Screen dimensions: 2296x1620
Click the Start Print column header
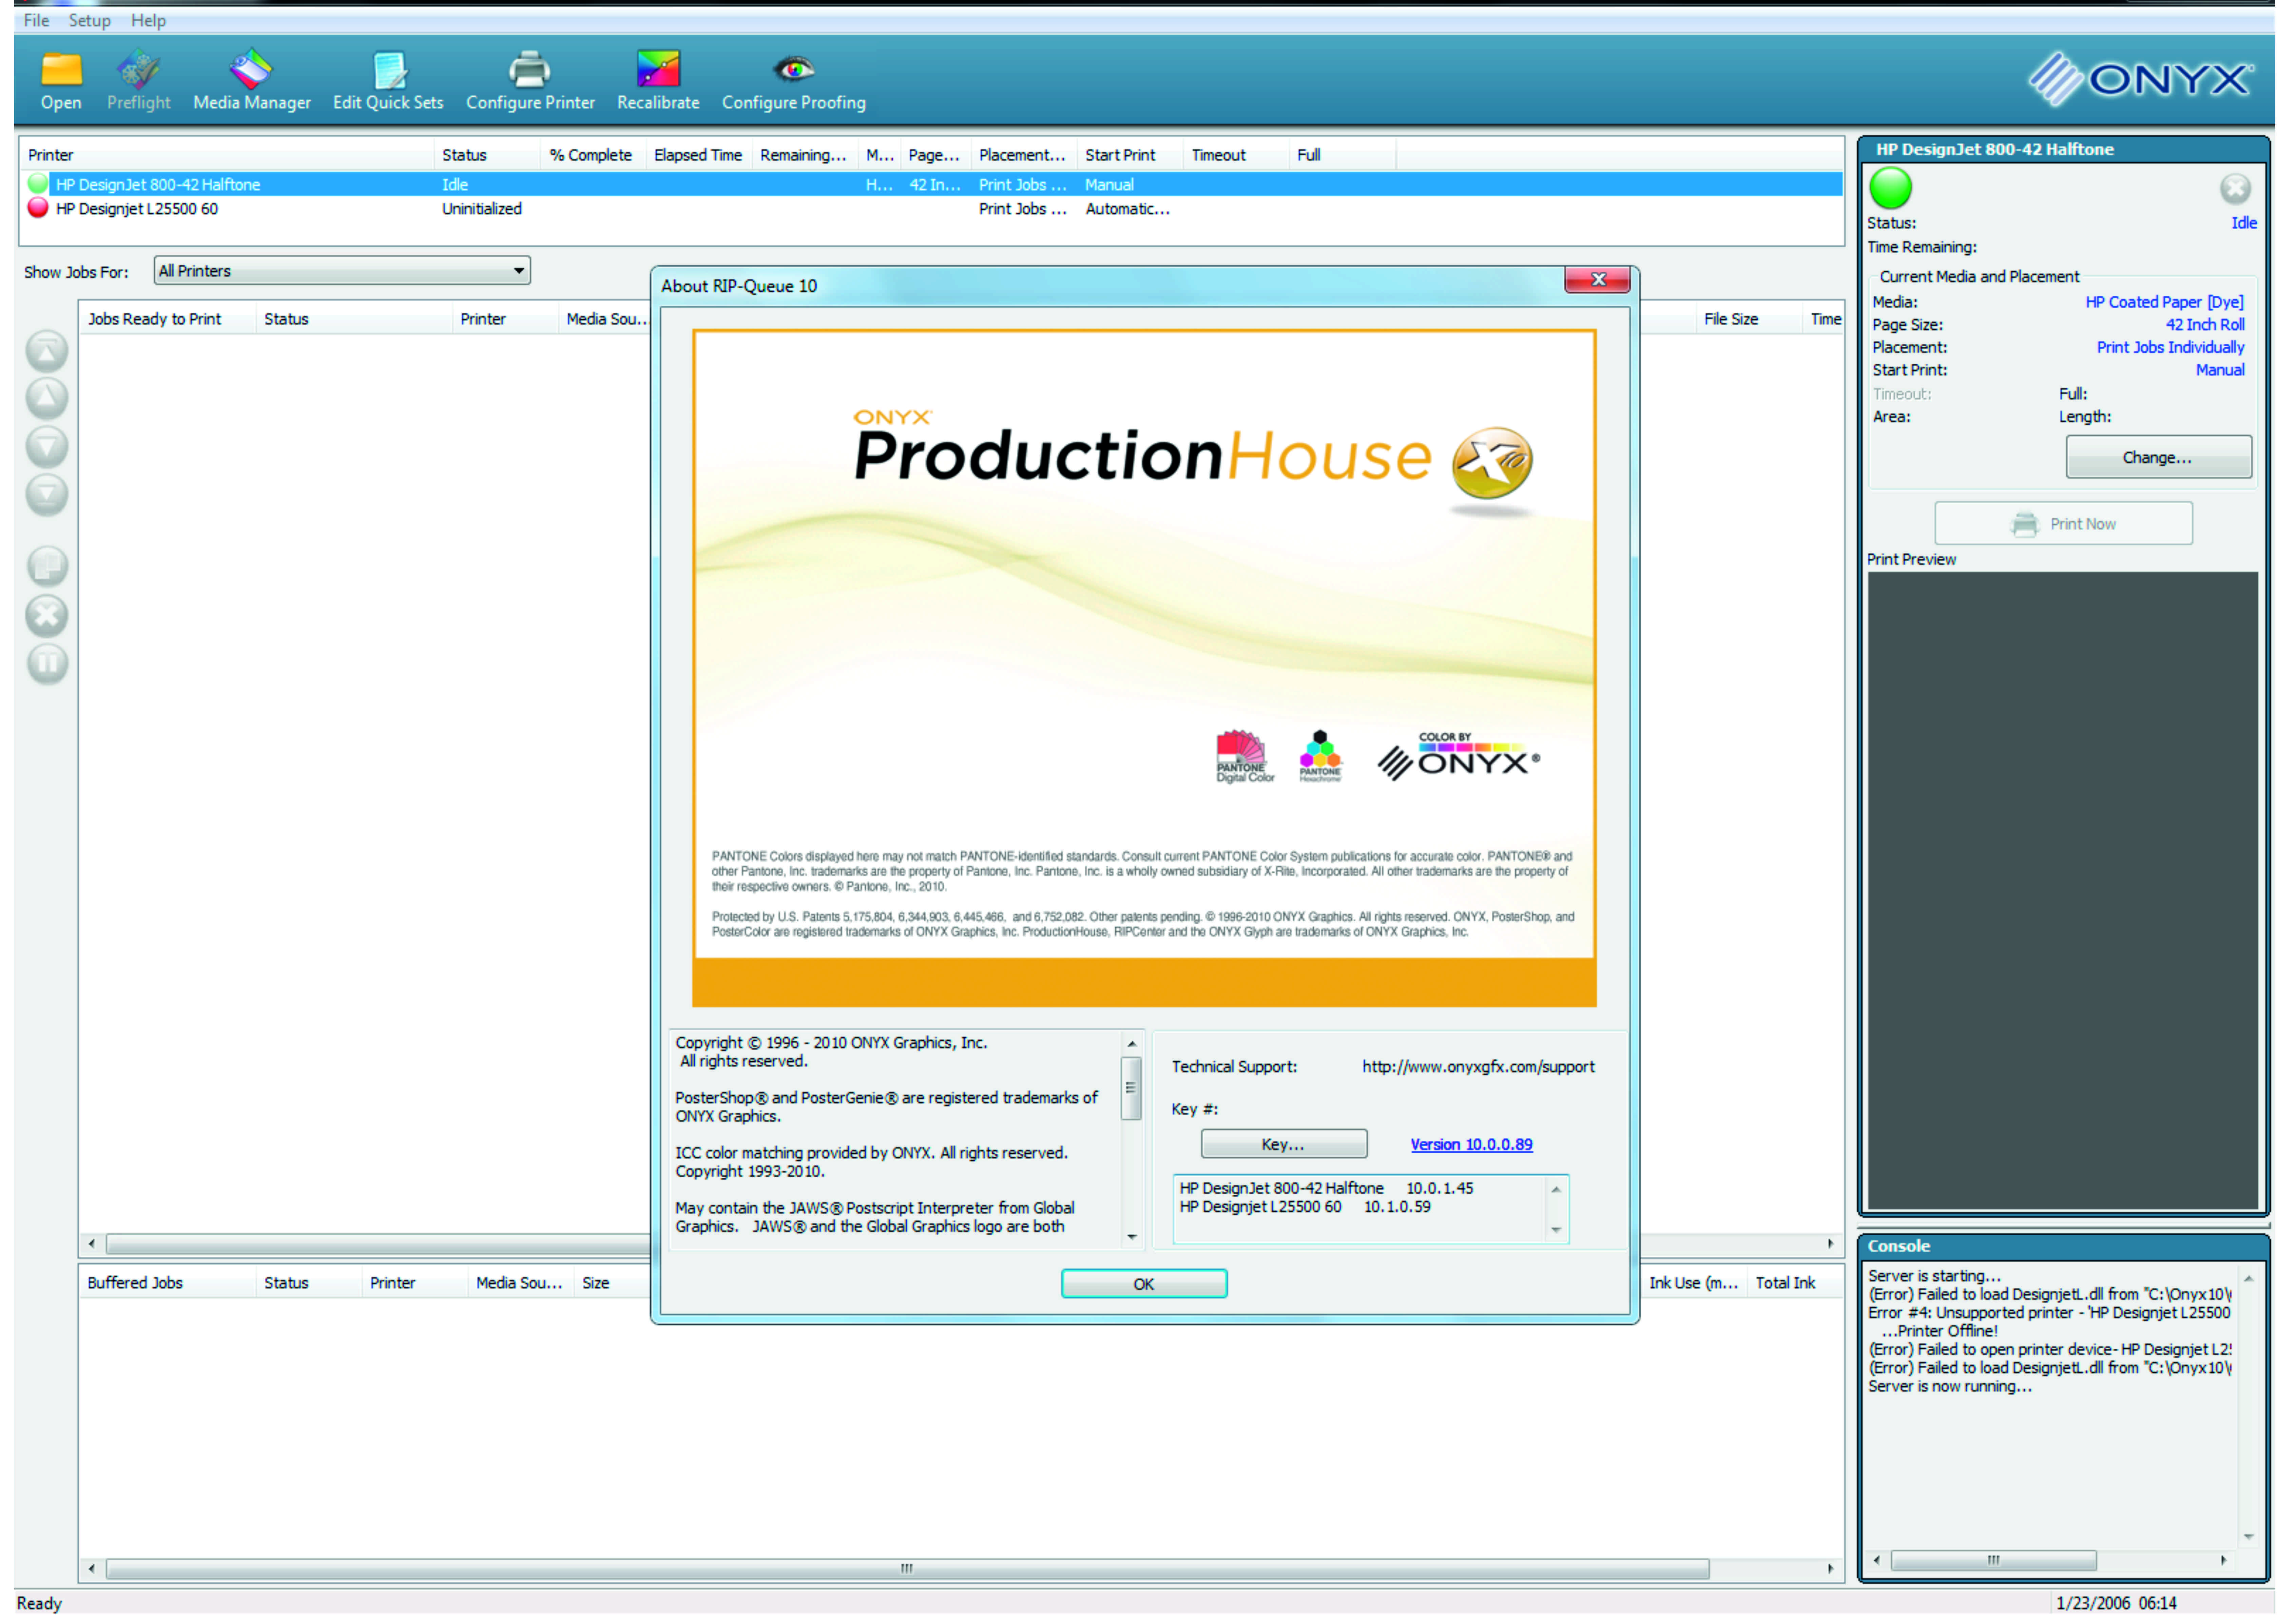tap(1130, 155)
